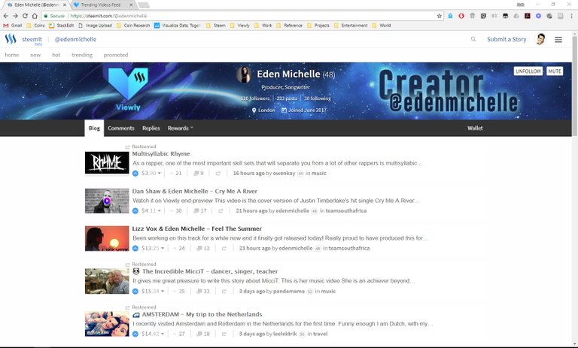Click the Steemit logo icon
This screenshot has height=348, width=578.
(11, 39)
